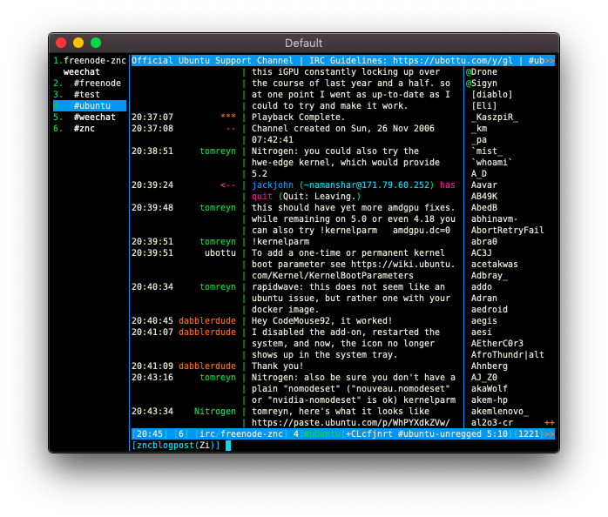Click the nicklist more indicator ++
Image resolution: width=608 pixels, height=517 pixels.
(550, 422)
